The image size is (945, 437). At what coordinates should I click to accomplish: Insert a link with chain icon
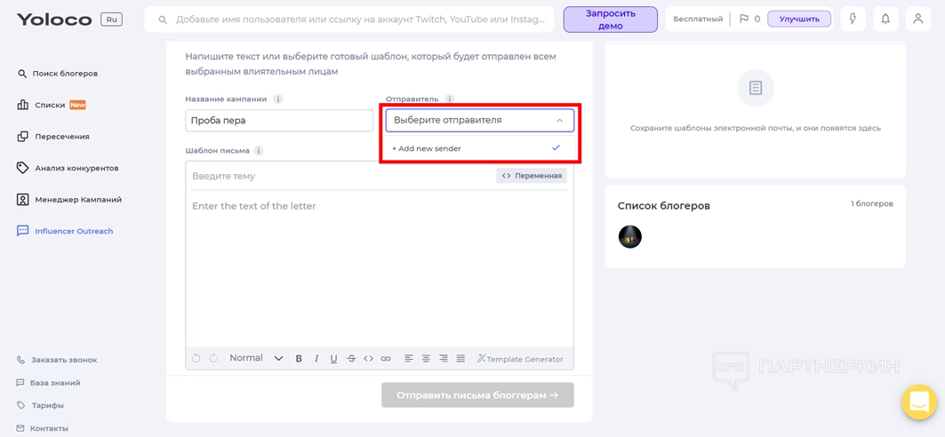click(386, 359)
